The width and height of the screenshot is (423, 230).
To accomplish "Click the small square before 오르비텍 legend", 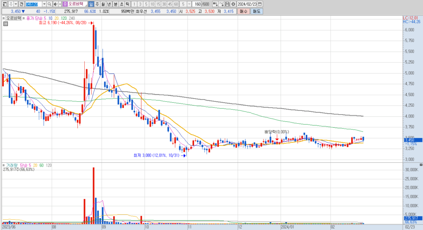I will tap(3, 18).
